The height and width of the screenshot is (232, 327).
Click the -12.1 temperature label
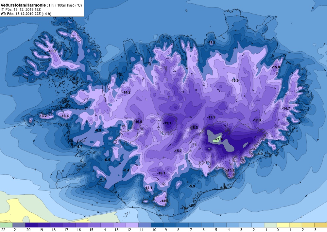point(148,188)
